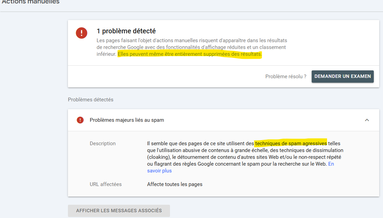Click the red alert icon beside '1 problème détecté'
The height and width of the screenshot is (218, 383).
coord(82,33)
